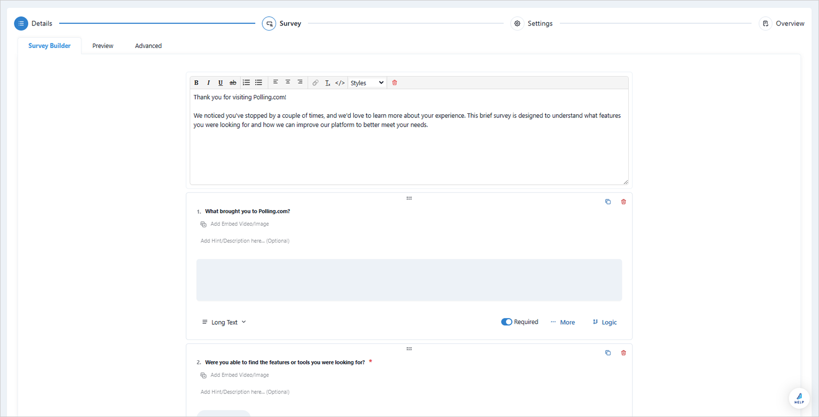Viewport: 819px width, 417px height.
Task: Go to the Survey step
Action: [282, 23]
